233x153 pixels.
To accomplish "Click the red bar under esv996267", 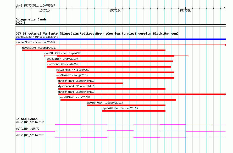I will pyautogui.click(x=115, y=78).
